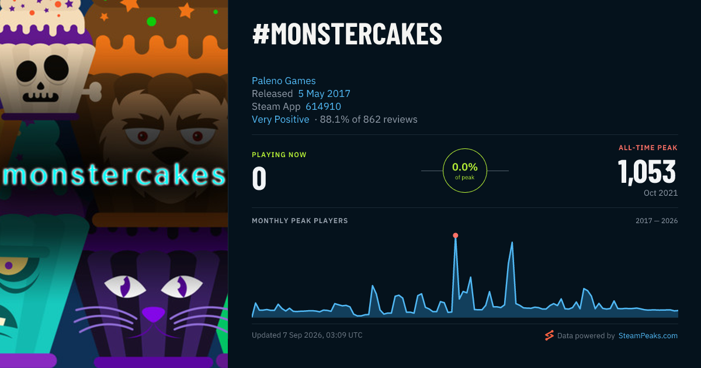The height and width of the screenshot is (368, 701).
Task: Click the monstercakes glowing logo text
Action: pyautogui.click(x=114, y=175)
